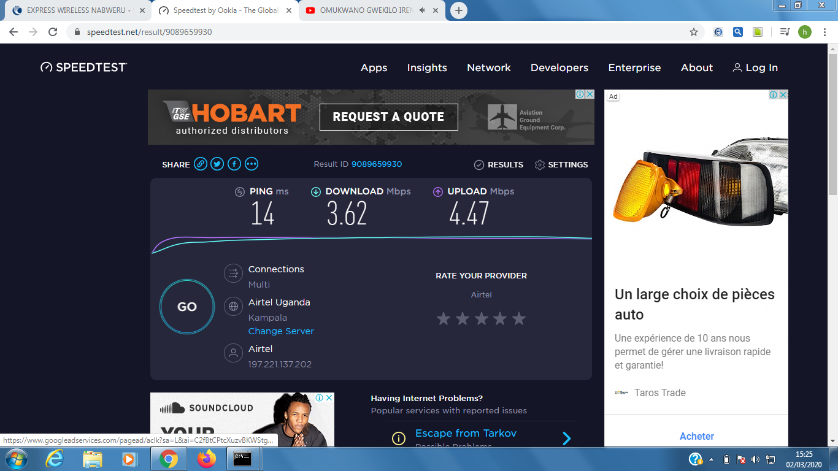The image size is (838, 471).
Task: Click the address bar URL field
Action: point(368,32)
